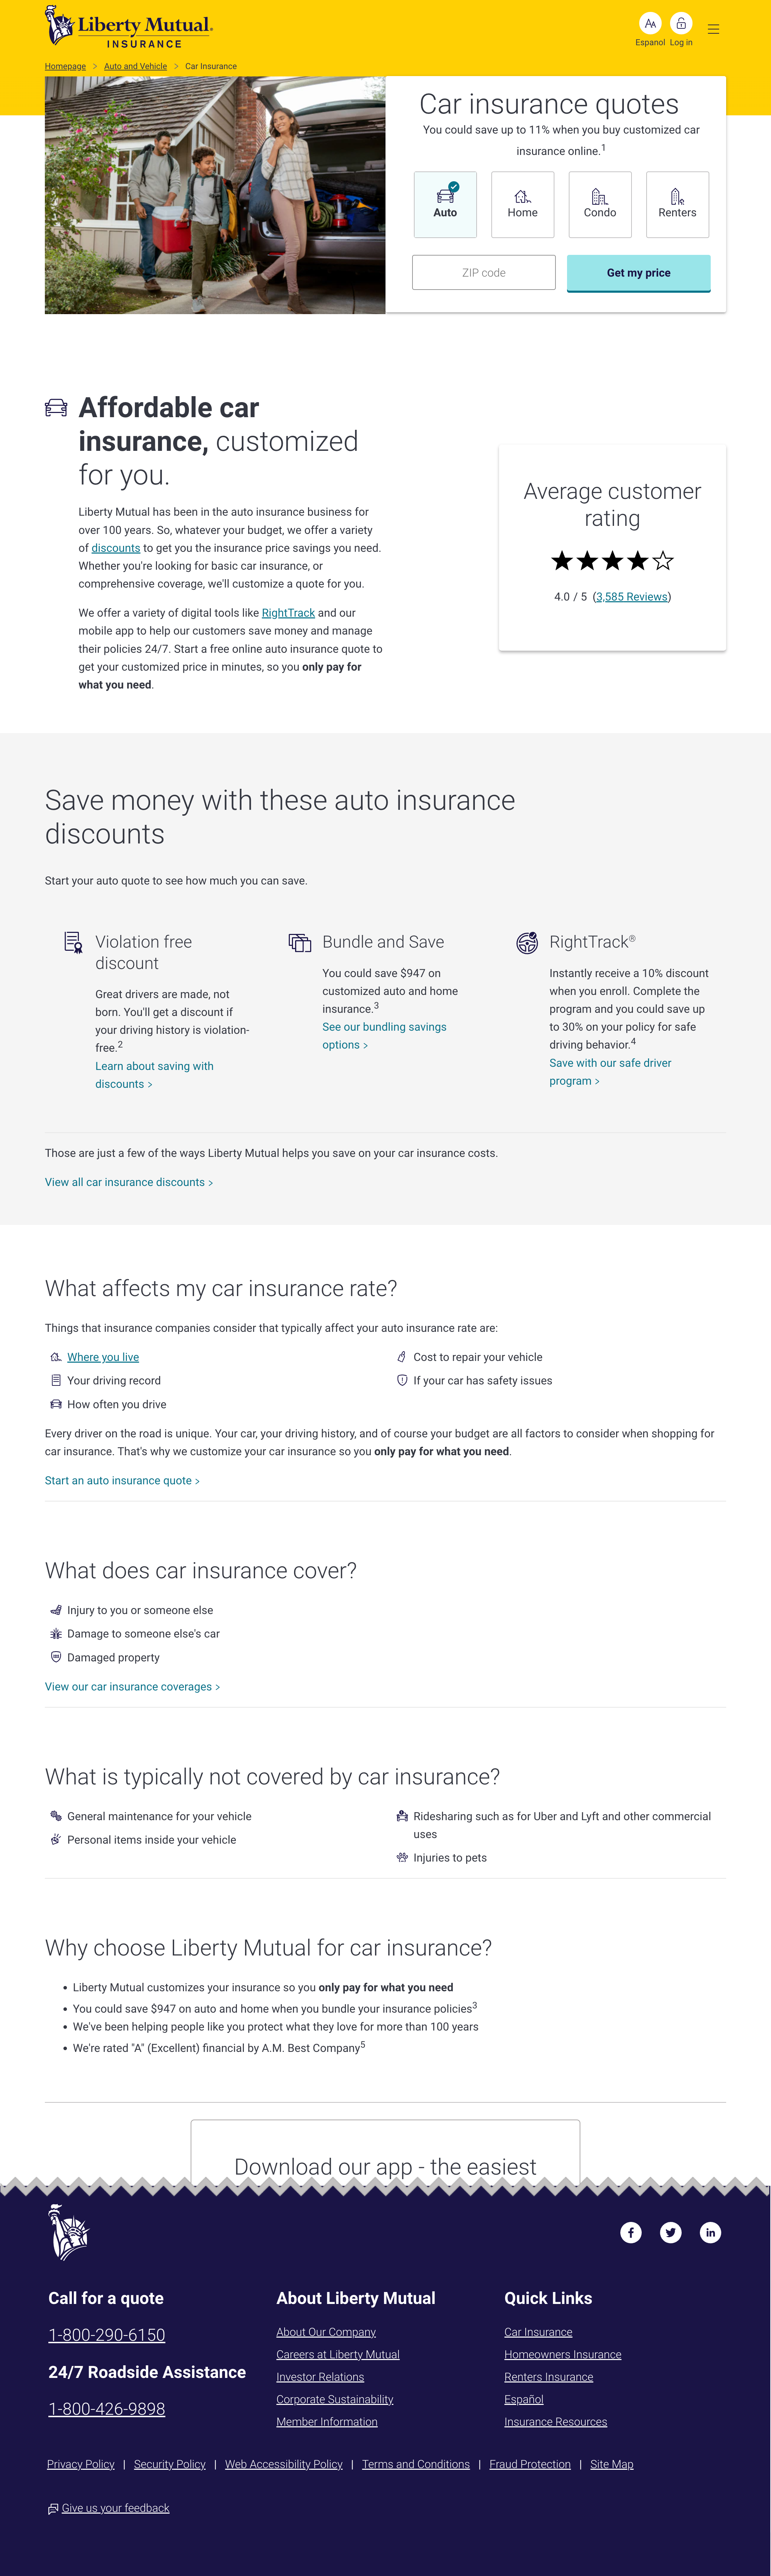Go to Homepage in the breadcrumb
771x2576 pixels.
(x=65, y=66)
